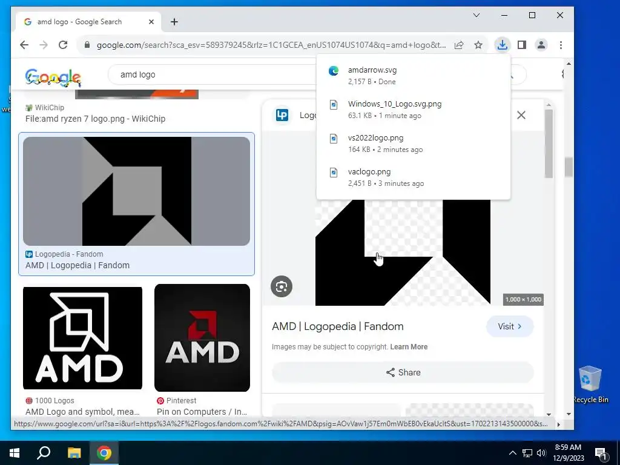The image size is (620, 465).
Task: Click the Visit button
Action: 510,326
